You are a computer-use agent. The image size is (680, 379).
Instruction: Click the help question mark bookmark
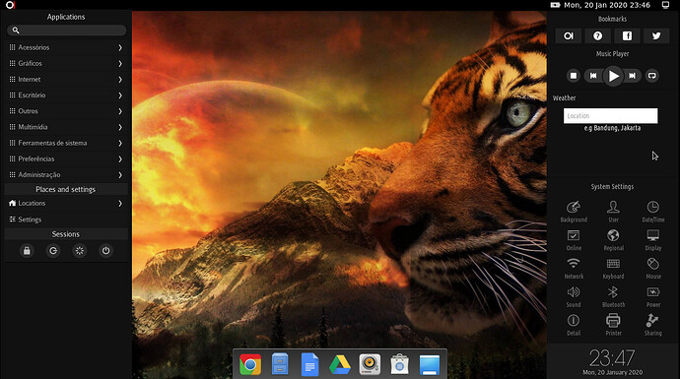pos(597,36)
